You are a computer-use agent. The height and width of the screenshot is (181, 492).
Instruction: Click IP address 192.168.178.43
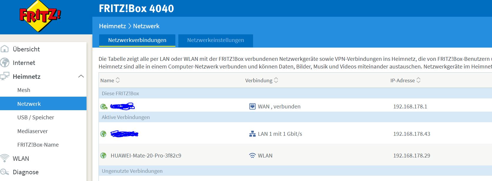[x=412, y=134]
